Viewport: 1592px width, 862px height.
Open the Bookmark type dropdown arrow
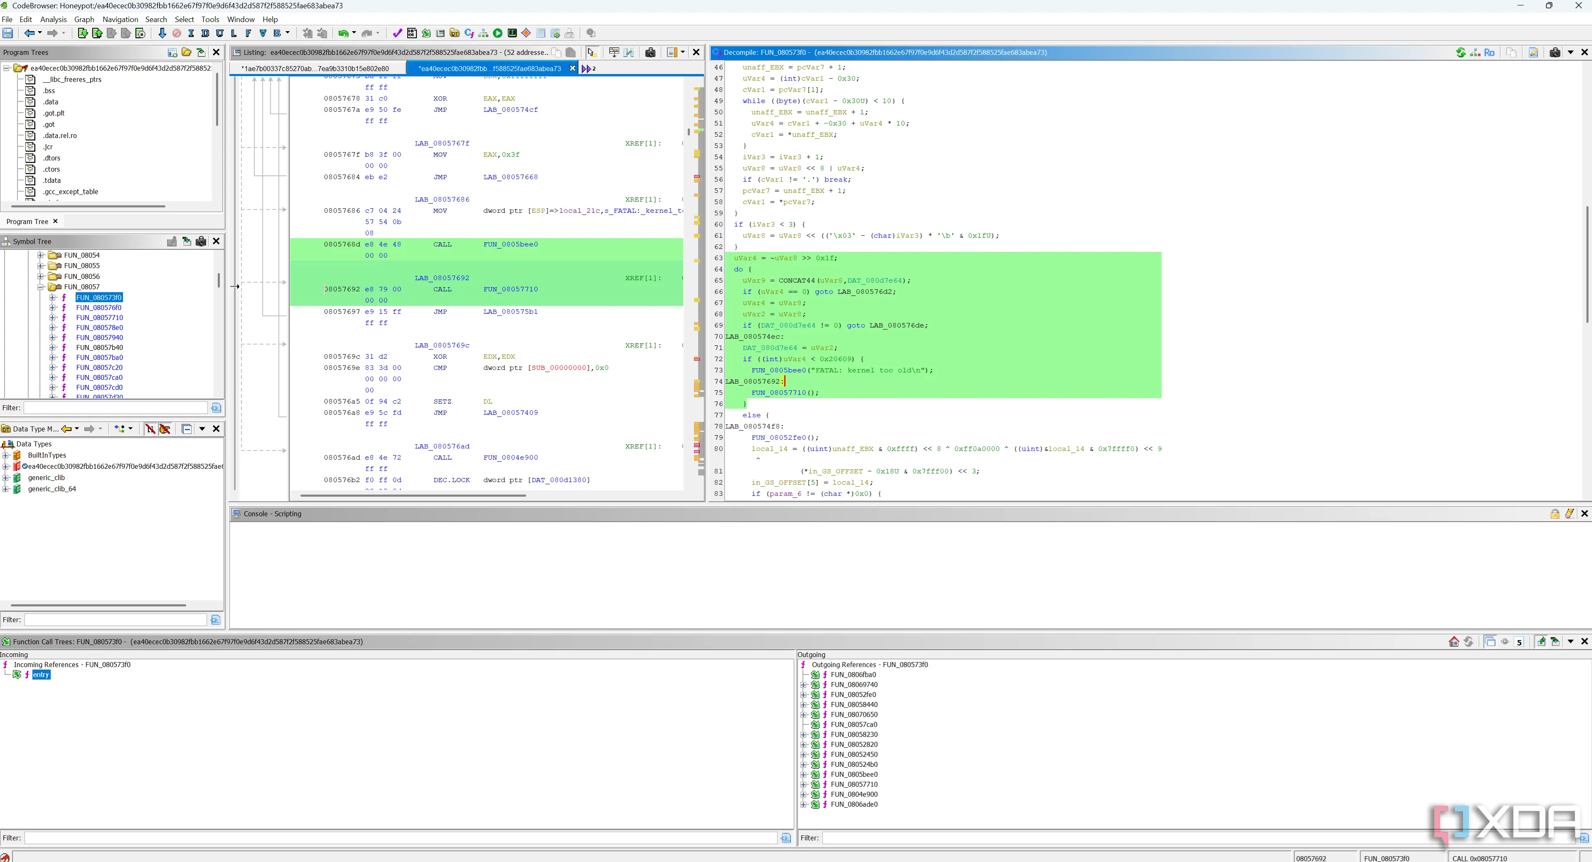288,33
